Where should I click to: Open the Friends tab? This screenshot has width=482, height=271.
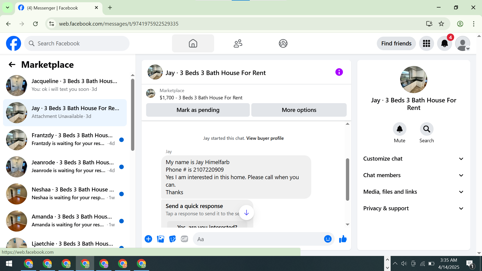(x=238, y=44)
